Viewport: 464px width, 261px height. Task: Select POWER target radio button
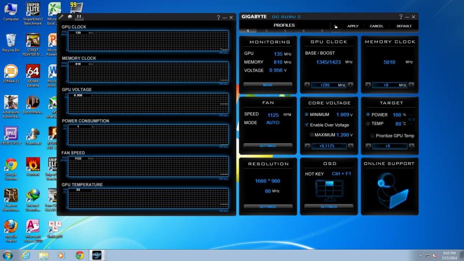coord(368,115)
